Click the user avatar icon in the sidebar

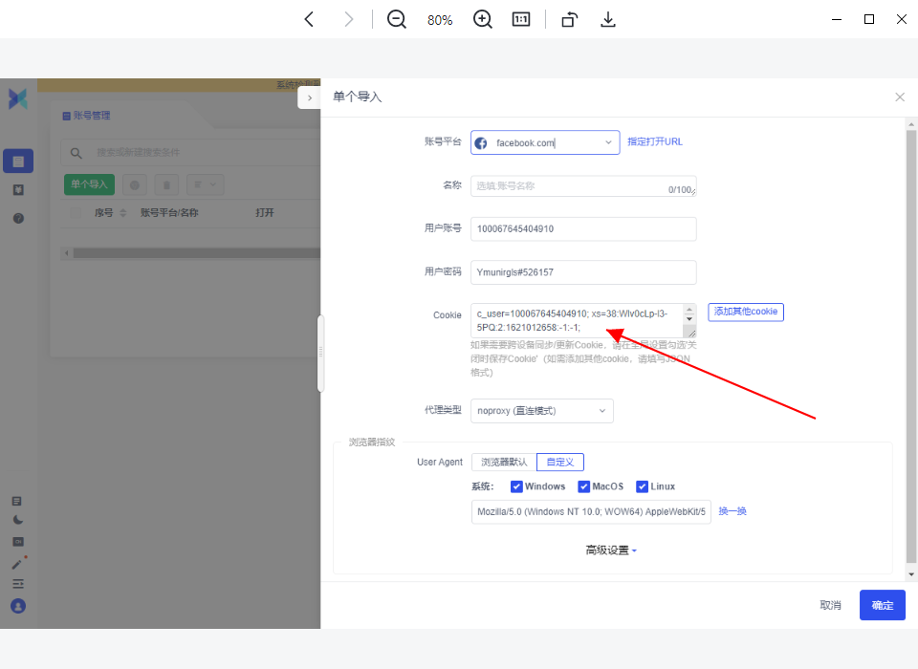pyautogui.click(x=18, y=606)
